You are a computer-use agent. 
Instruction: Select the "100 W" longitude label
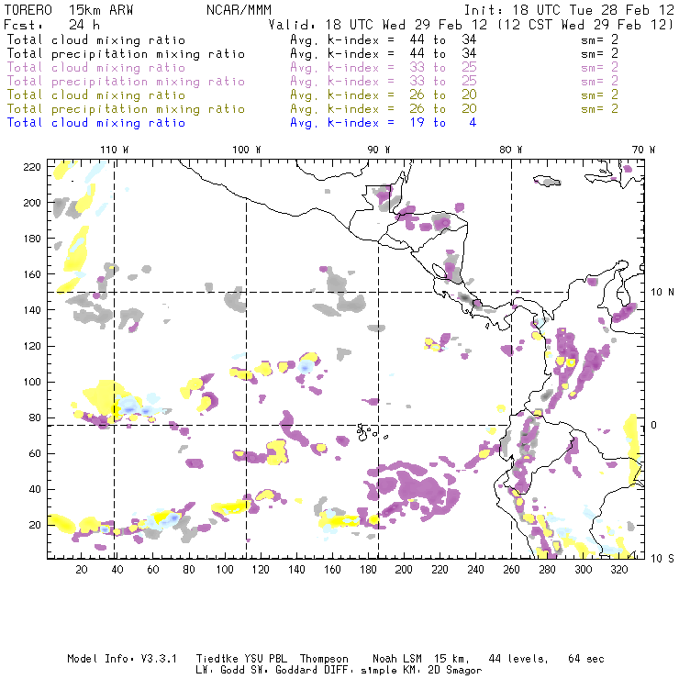click(247, 150)
